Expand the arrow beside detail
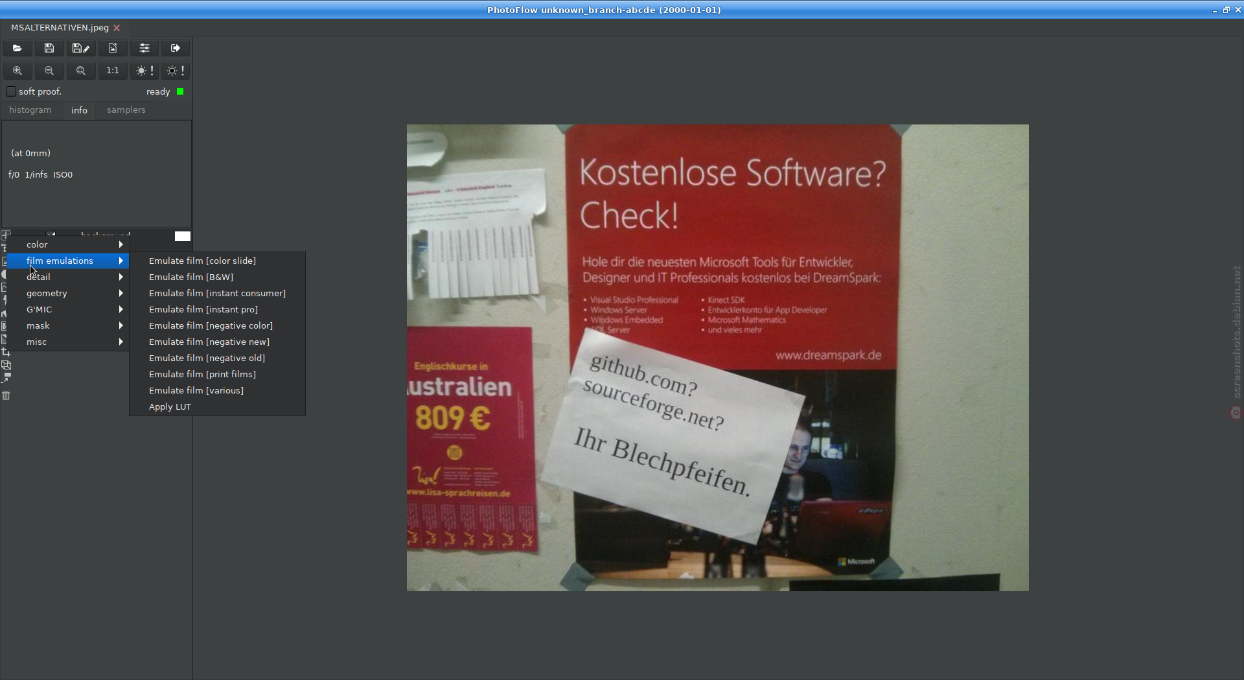Image resolution: width=1244 pixels, height=680 pixels. (x=121, y=277)
